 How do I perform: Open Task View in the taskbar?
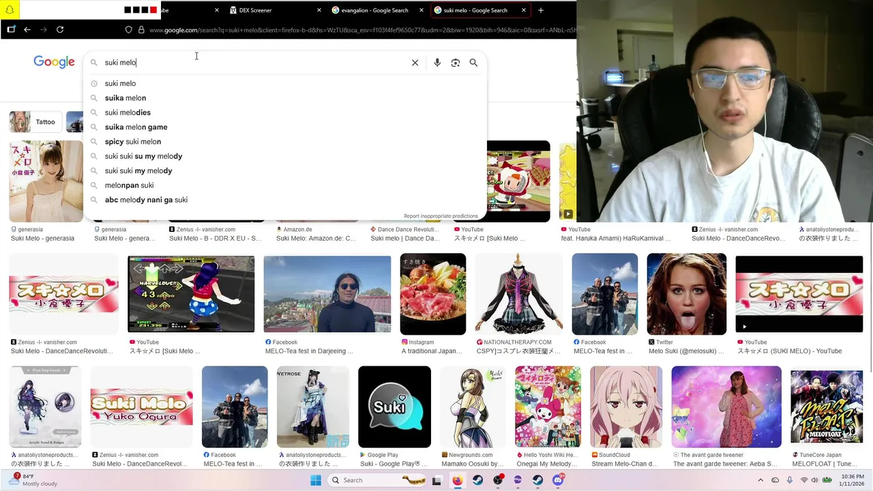tap(436, 480)
